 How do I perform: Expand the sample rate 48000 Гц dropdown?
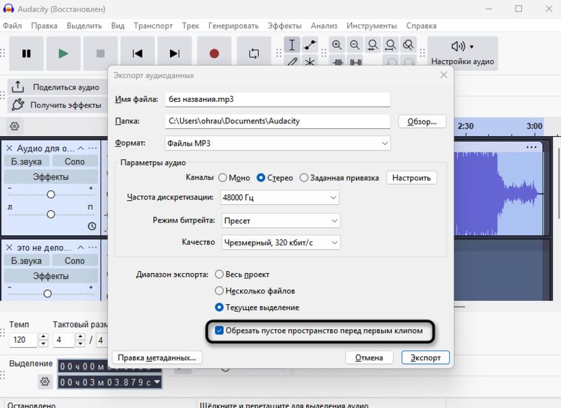279,198
